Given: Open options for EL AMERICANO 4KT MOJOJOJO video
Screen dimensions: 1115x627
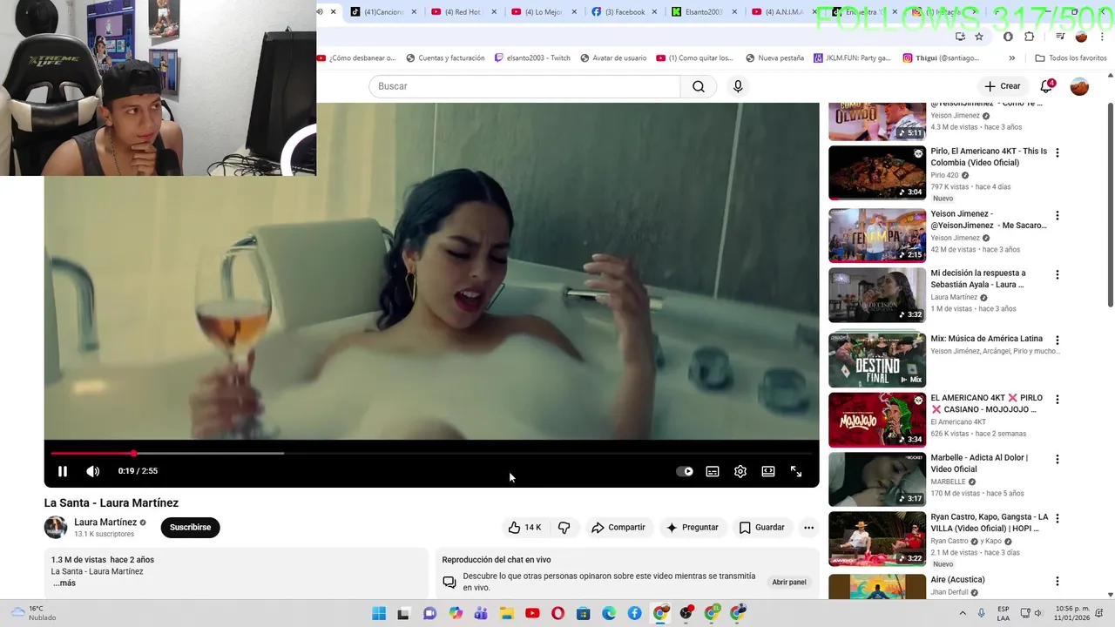Looking at the screenshot, I should 1058,400.
